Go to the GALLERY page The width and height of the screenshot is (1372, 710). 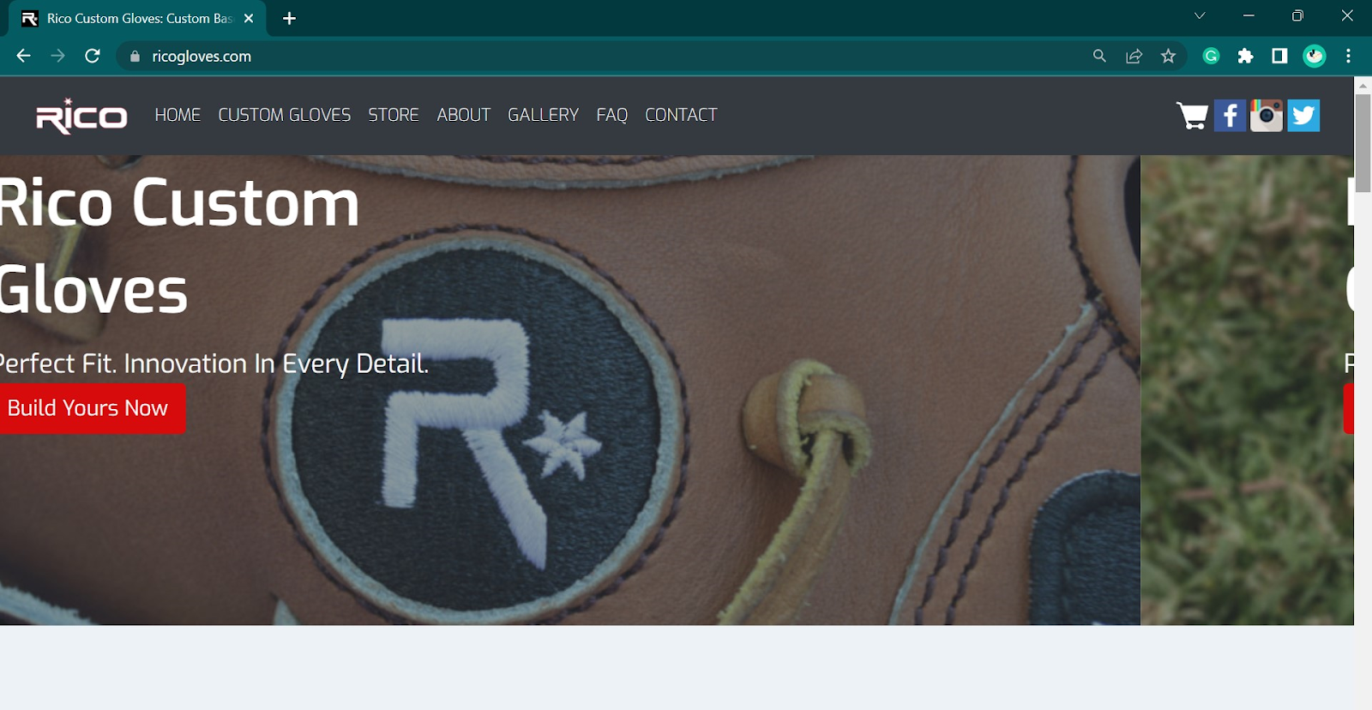[x=543, y=115]
